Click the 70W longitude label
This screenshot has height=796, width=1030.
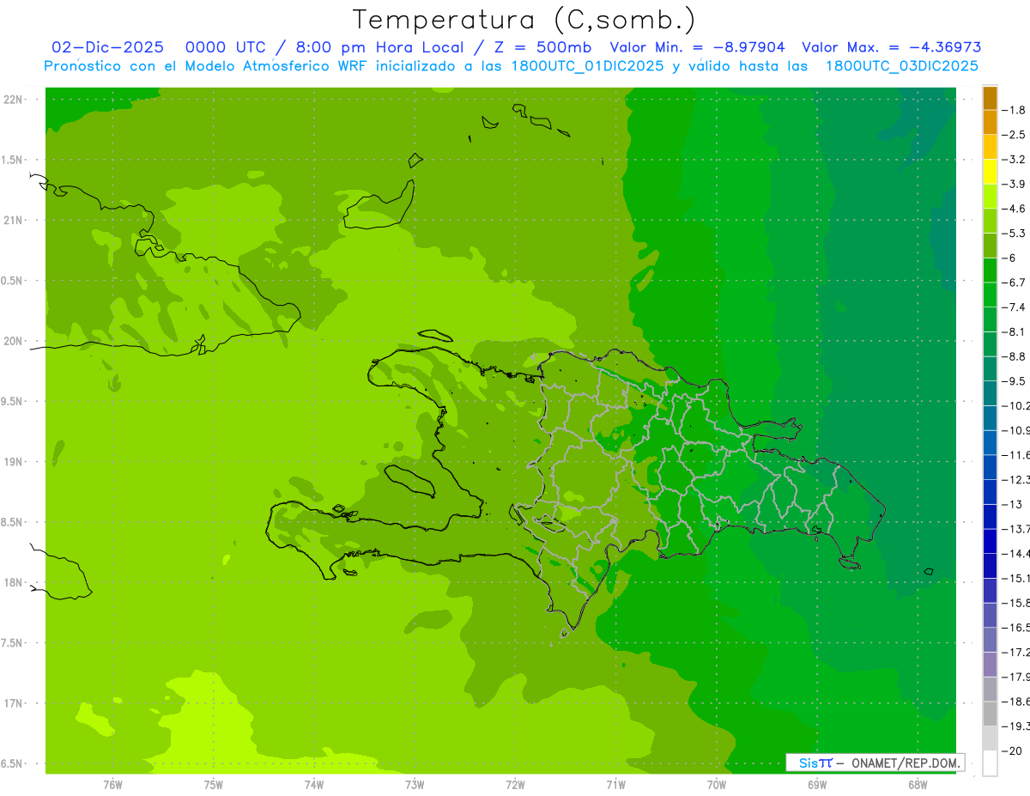716,784
